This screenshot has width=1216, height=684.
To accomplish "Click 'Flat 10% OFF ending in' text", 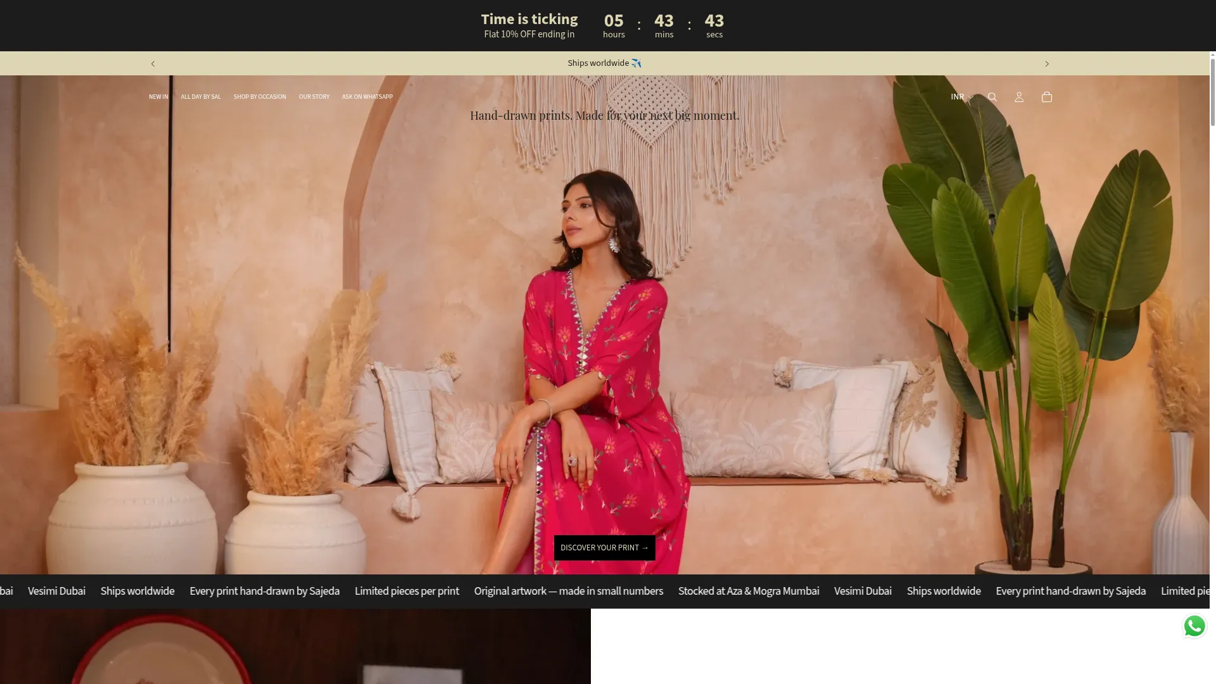I will click(x=529, y=34).
